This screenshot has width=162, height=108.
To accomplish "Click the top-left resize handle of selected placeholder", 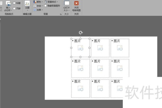I will point(71,39).
